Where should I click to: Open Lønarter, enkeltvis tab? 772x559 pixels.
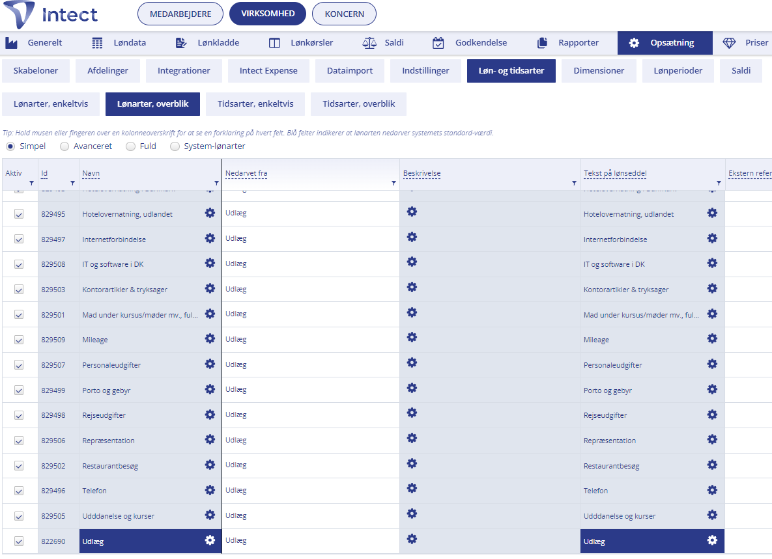pos(51,104)
